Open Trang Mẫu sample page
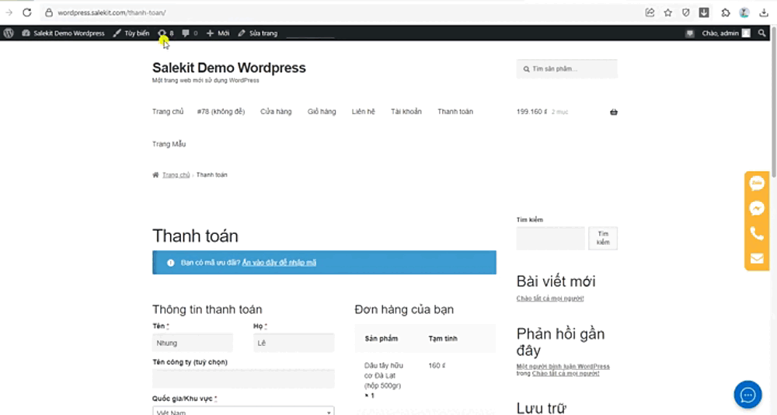Screen dimensions: 777x415 click(x=169, y=144)
